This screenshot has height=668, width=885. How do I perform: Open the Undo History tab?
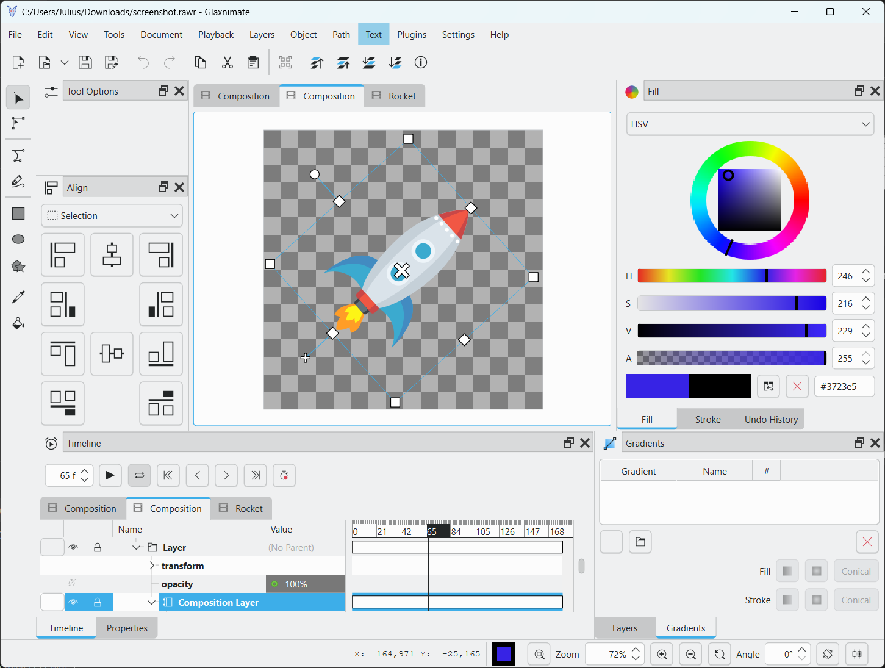771,420
